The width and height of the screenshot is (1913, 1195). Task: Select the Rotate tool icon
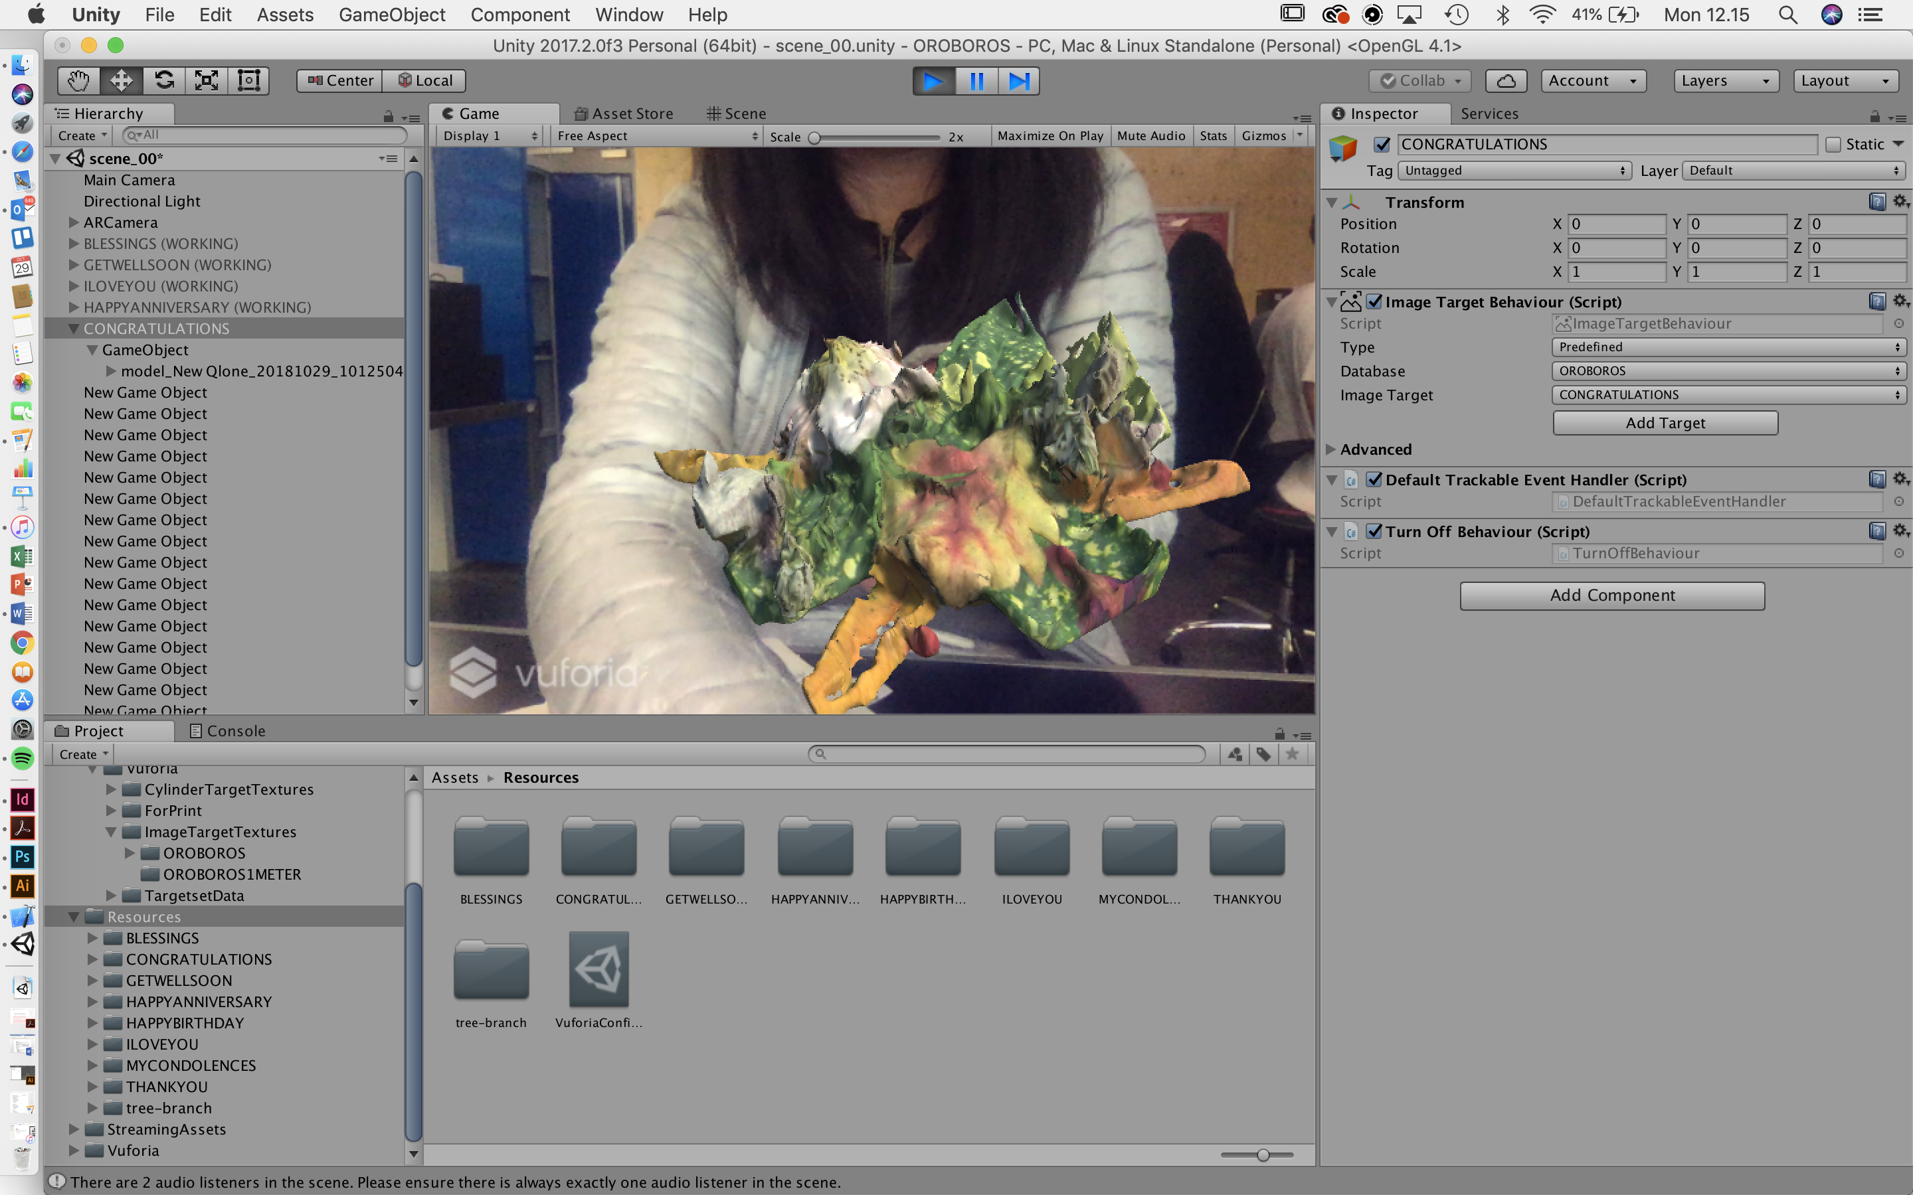point(163,80)
